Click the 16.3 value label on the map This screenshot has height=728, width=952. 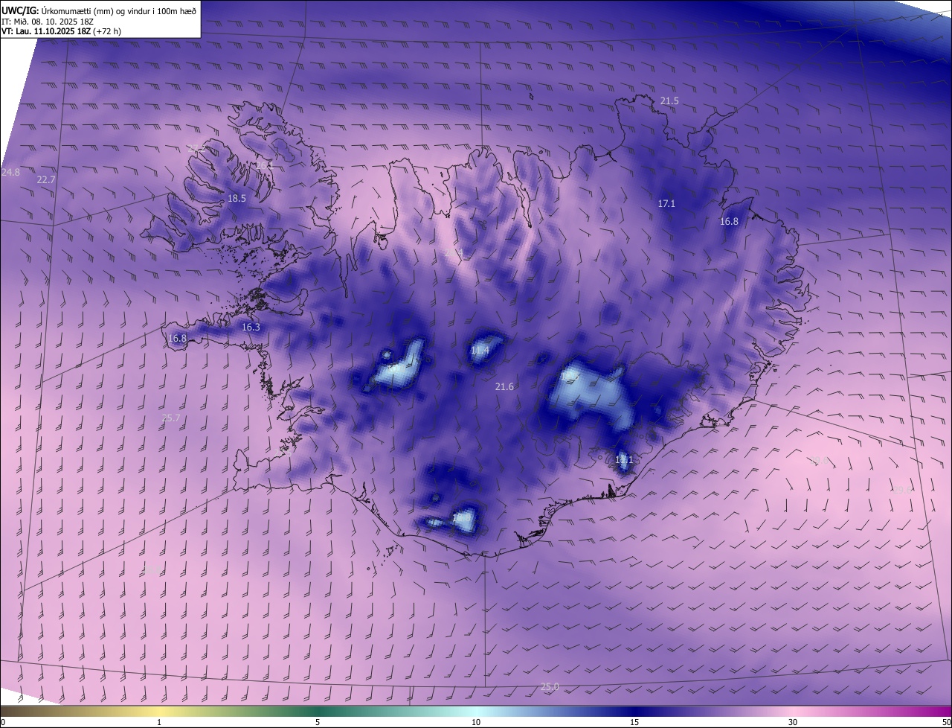click(x=251, y=327)
